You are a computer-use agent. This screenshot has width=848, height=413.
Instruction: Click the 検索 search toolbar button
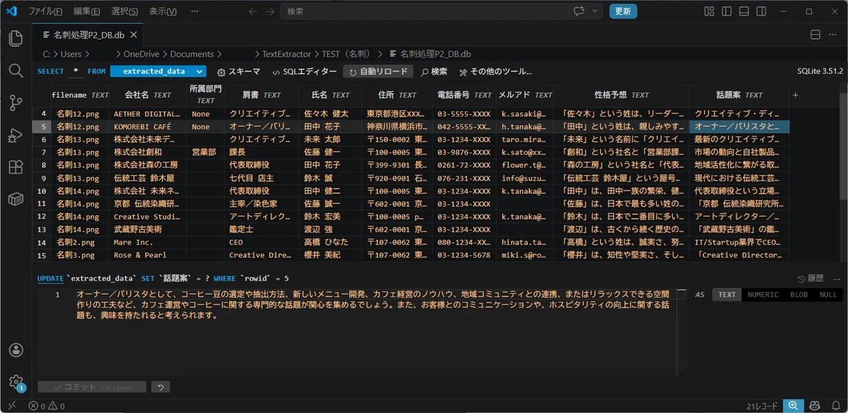click(x=434, y=71)
